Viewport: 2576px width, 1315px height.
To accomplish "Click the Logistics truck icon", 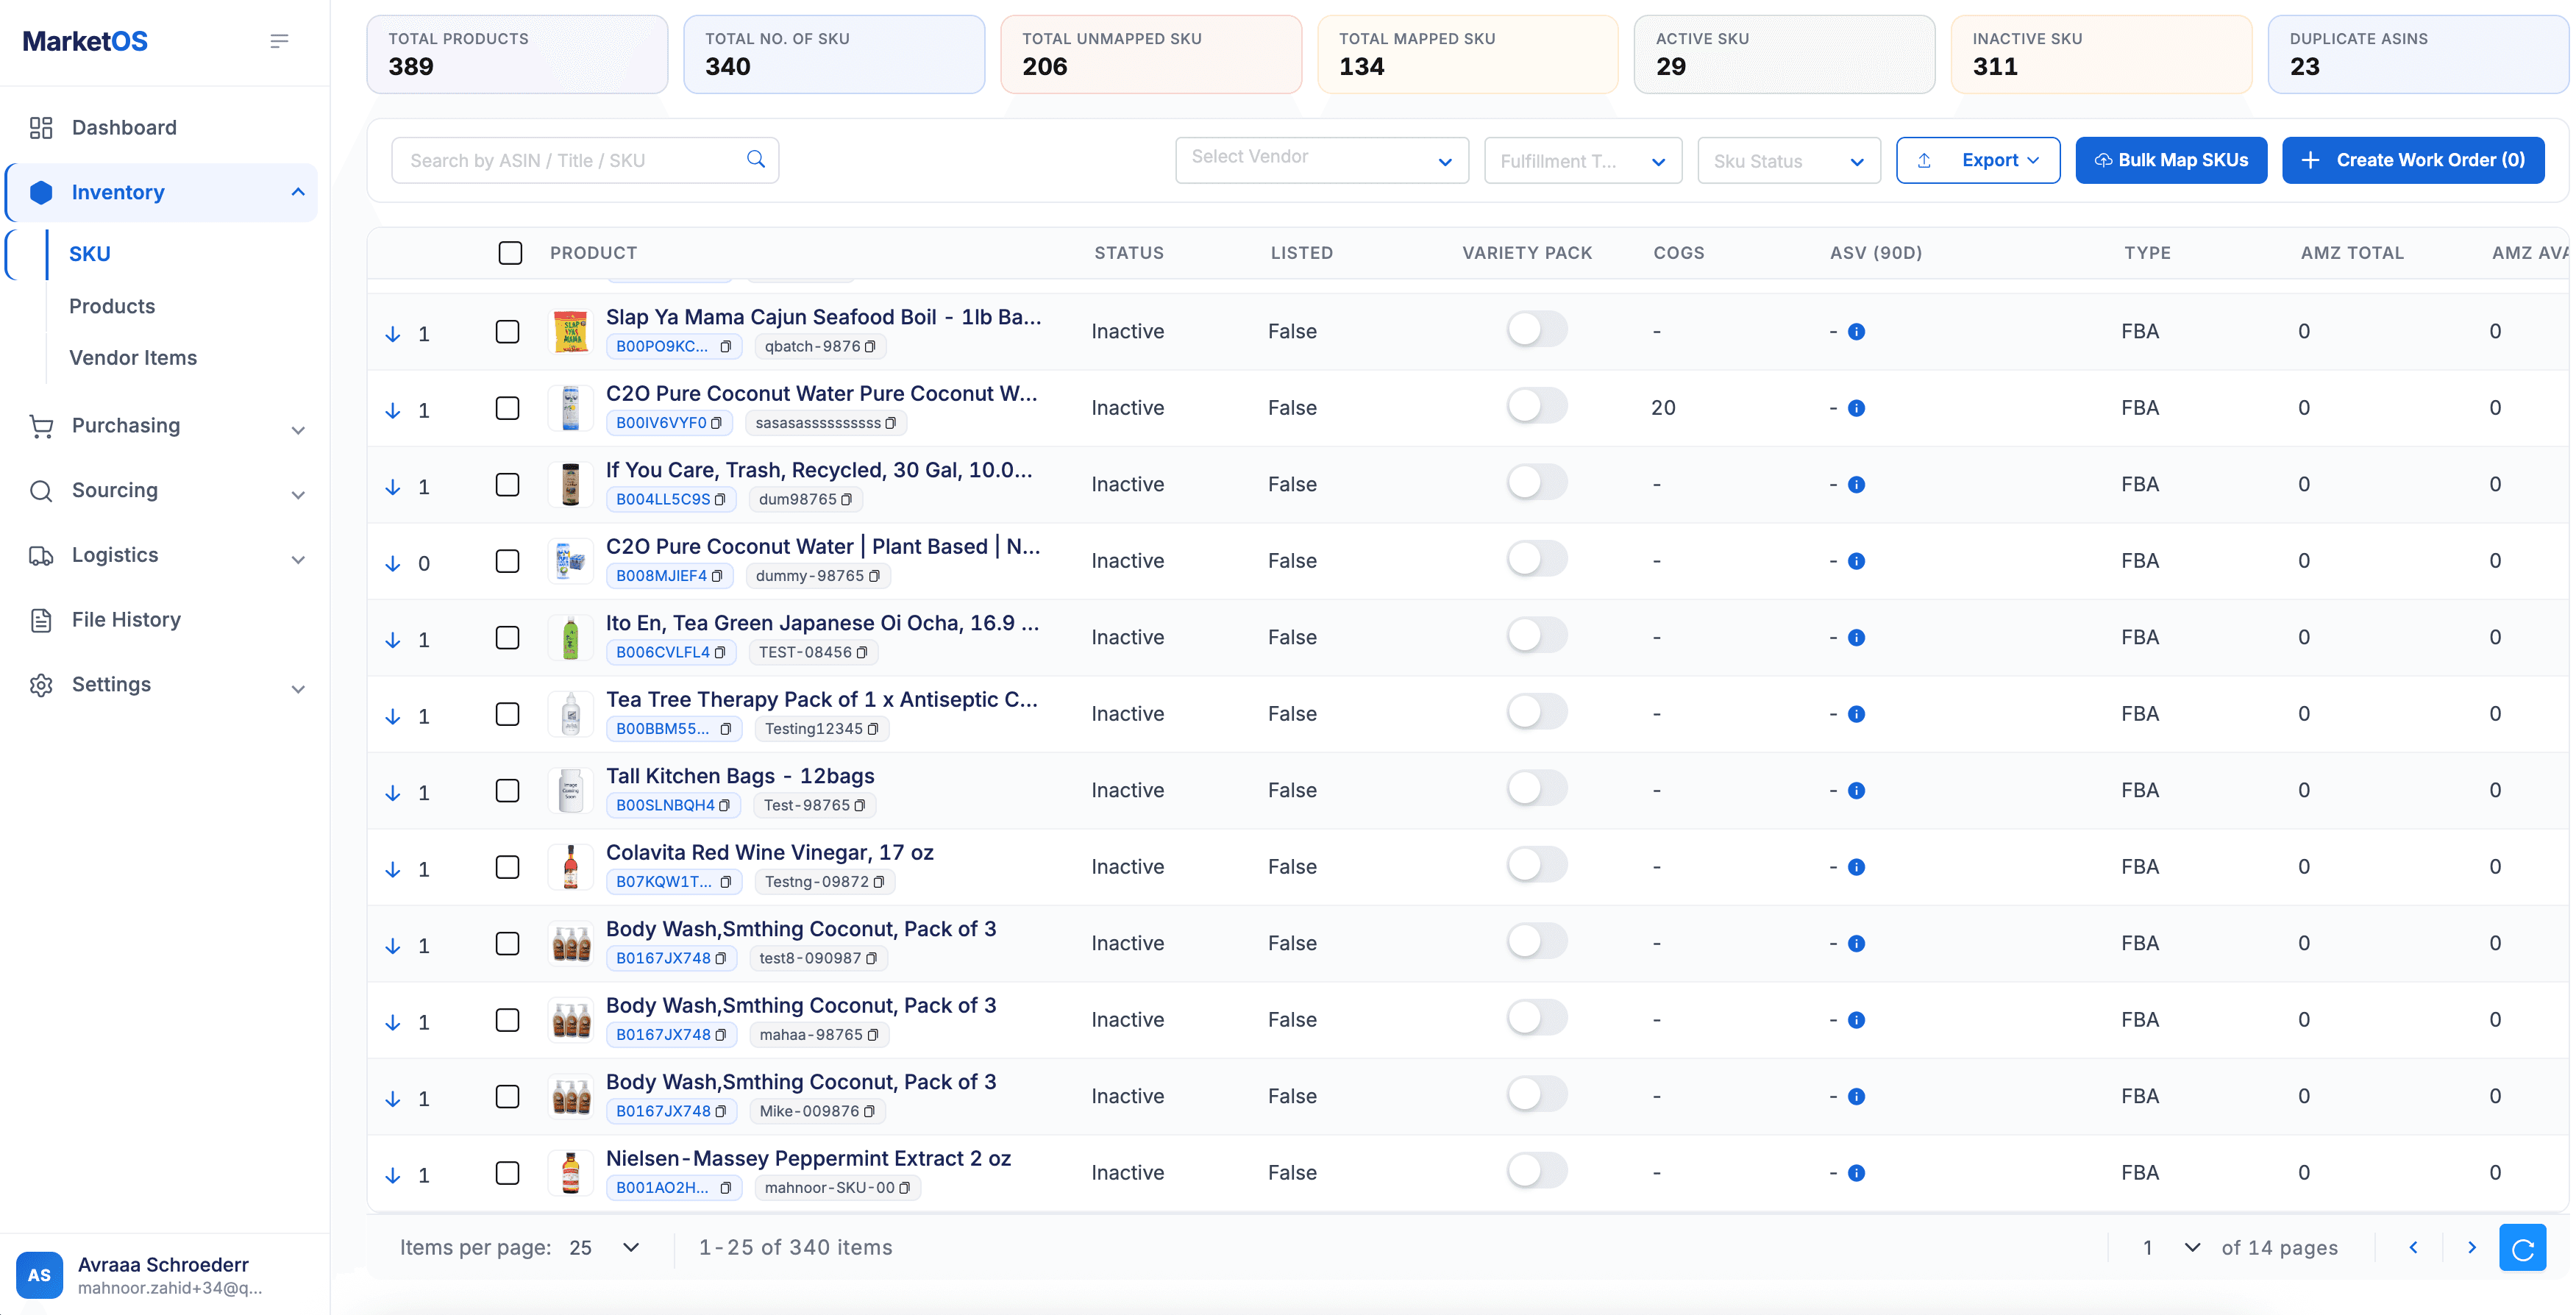I will 41,555.
